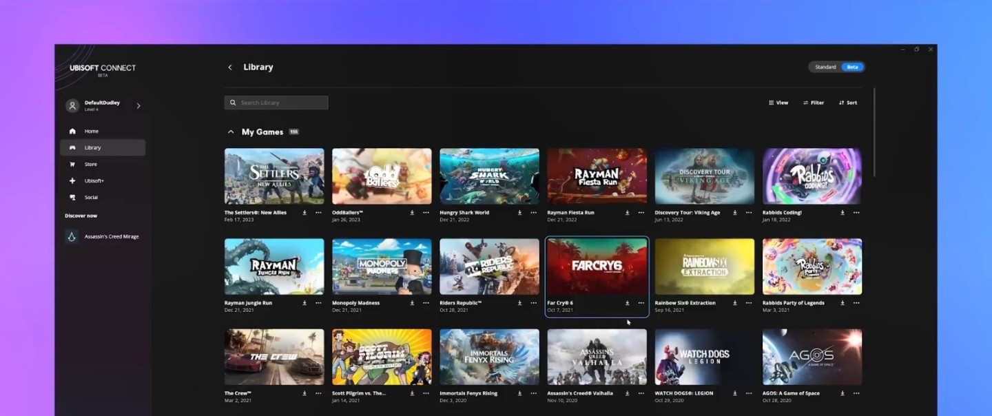Click the library vertical scrollbar

[874, 131]
